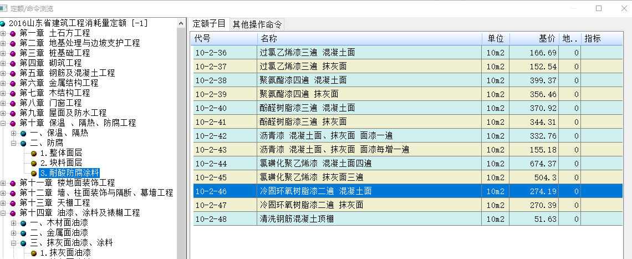Expand 第五章 钢筋及混凝土工程 node
The height and width of the screenshot is (259, 632).
pos(3,73)
